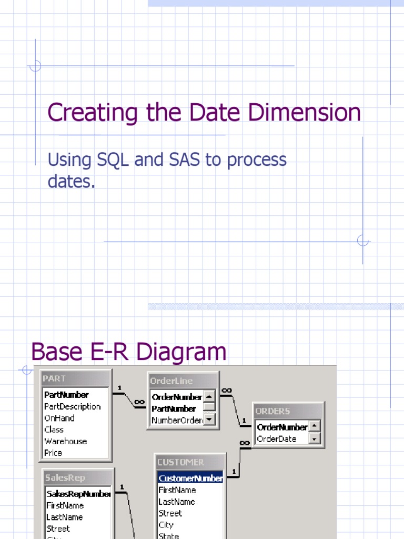This screenshot has height=539, width=404.
Task: Click the slide title 'Creating the Date Dimension'
Action: 204,113
